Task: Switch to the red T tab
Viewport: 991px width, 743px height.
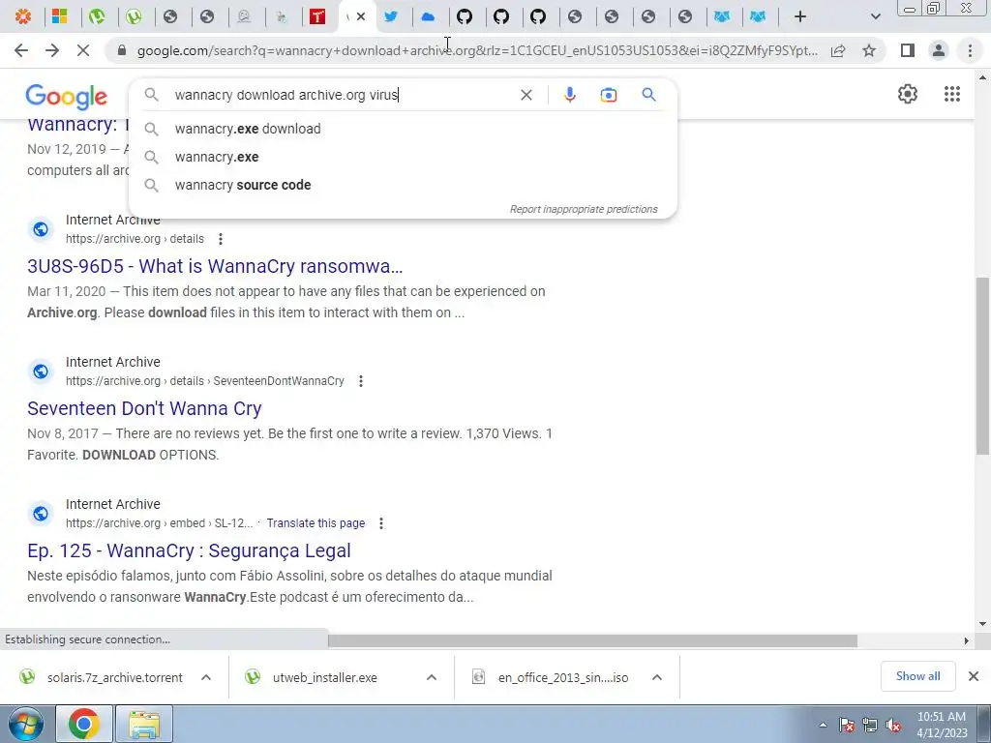Action: pyautogui.click(x=317, y=16)
